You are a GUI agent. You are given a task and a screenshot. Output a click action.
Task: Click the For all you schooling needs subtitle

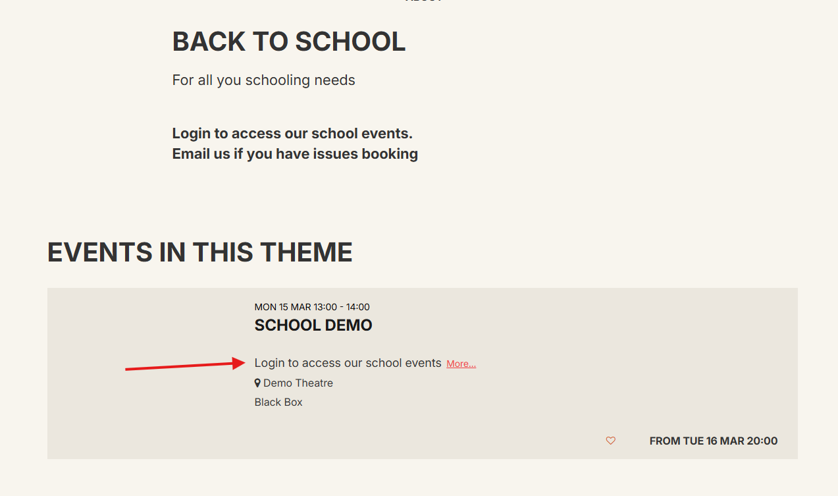[x=263, y=80]
